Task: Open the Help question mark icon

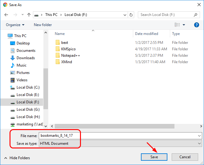Action: point(197,25)
